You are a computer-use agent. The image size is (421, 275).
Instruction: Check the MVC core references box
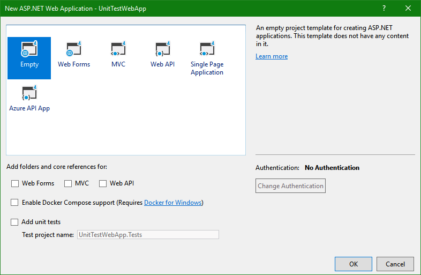pyautogui.click(x=68, y=183)
